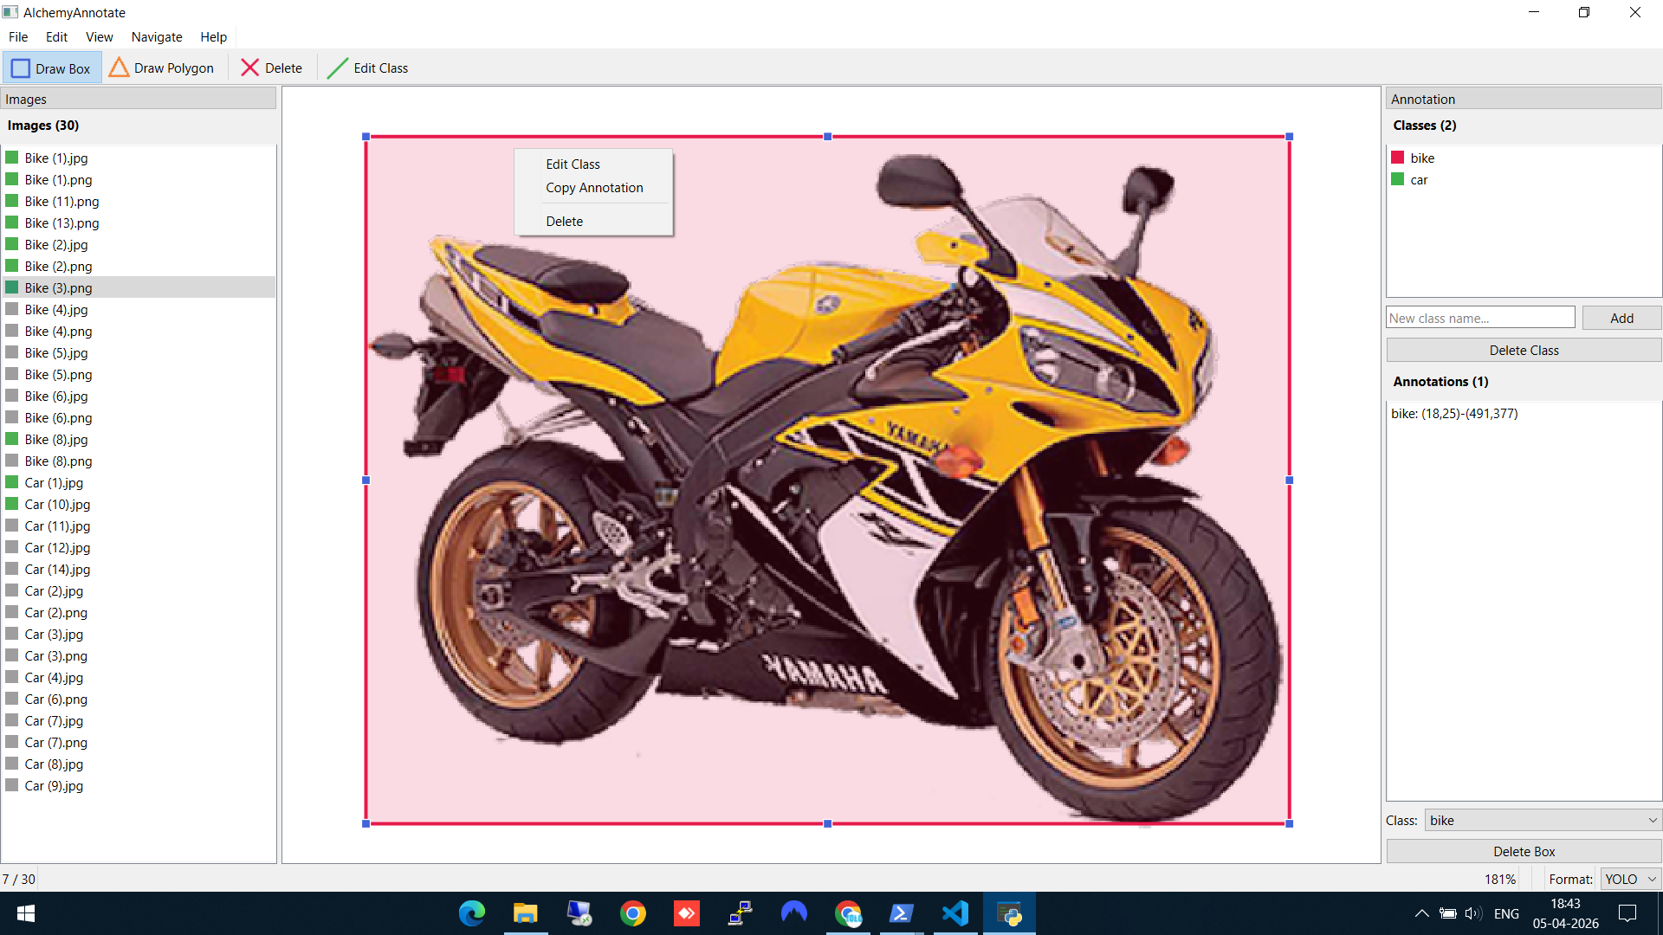The image size is (1663, 935).
Task: Click the system tray hidden icons arrow
Action: click(x=1420, y=912)
